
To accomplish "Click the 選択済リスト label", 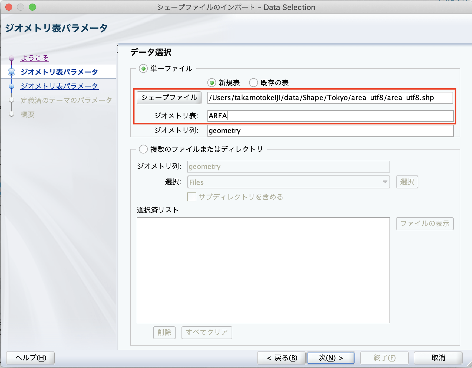I will 158,210.
